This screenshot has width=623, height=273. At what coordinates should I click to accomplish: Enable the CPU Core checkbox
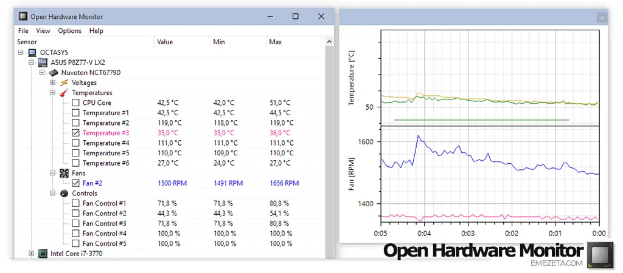click(x=75, y=103)
